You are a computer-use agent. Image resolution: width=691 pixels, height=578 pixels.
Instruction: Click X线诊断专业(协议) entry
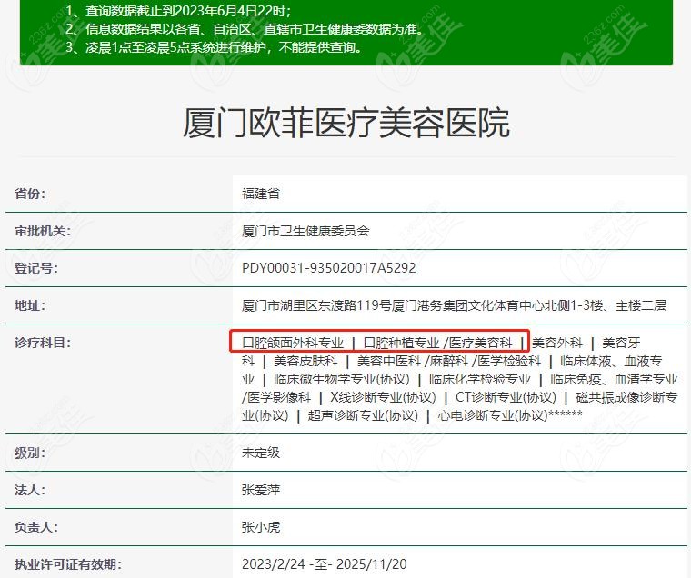383,397
